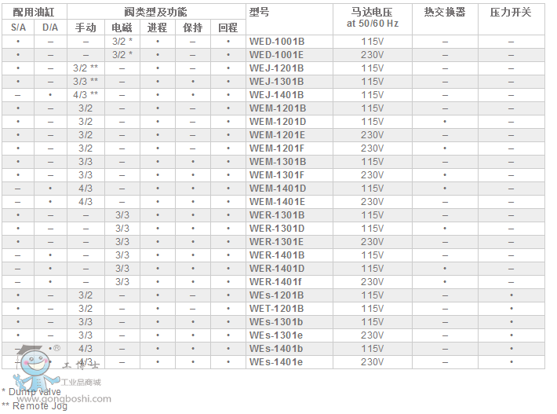Click the WER-1301B model name
The width and height of the screenshot is (557, 414).
click(x=277, y=214)
